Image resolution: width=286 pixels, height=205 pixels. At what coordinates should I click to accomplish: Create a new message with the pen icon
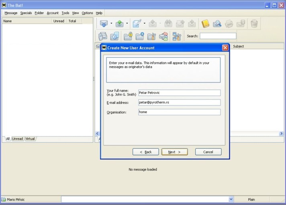coord(137,24)
